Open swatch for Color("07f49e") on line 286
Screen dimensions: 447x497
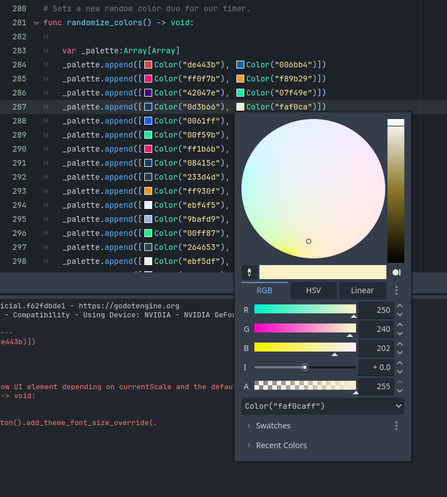(x=240, y=93)
